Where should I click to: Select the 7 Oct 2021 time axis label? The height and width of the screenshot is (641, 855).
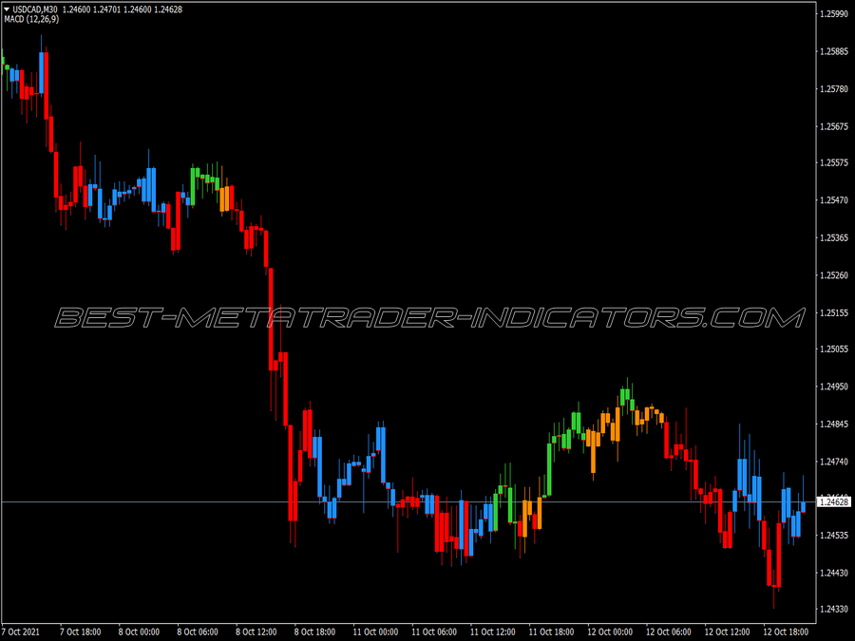pos(21,632)
